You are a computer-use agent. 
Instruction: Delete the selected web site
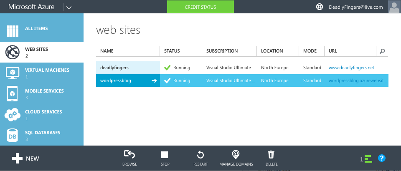tap(271, 155)
